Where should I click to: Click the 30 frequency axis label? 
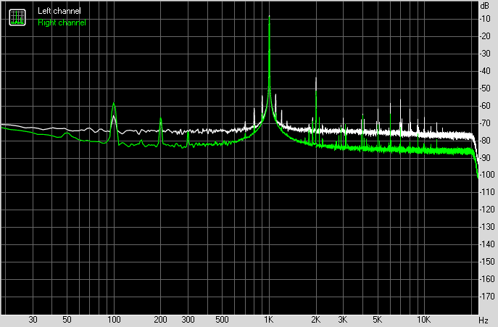pos(33,319)
